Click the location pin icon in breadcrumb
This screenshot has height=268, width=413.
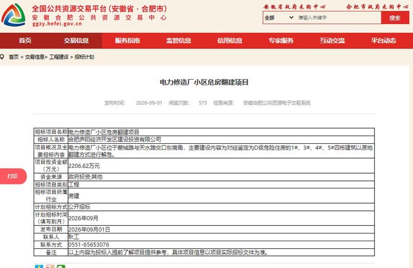click(x=2, y=57)
